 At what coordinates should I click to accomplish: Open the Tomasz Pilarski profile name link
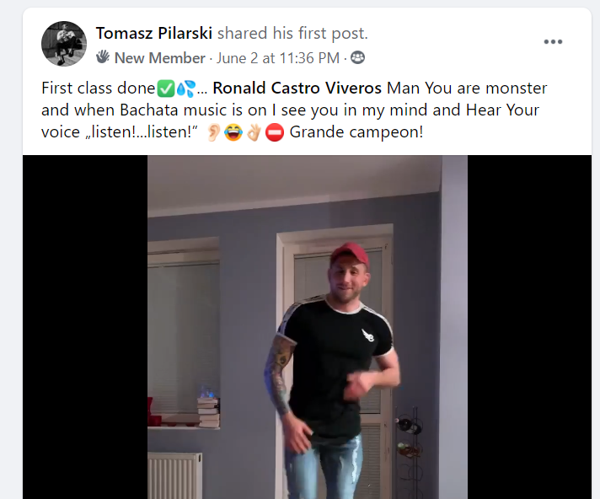(154, 33)
